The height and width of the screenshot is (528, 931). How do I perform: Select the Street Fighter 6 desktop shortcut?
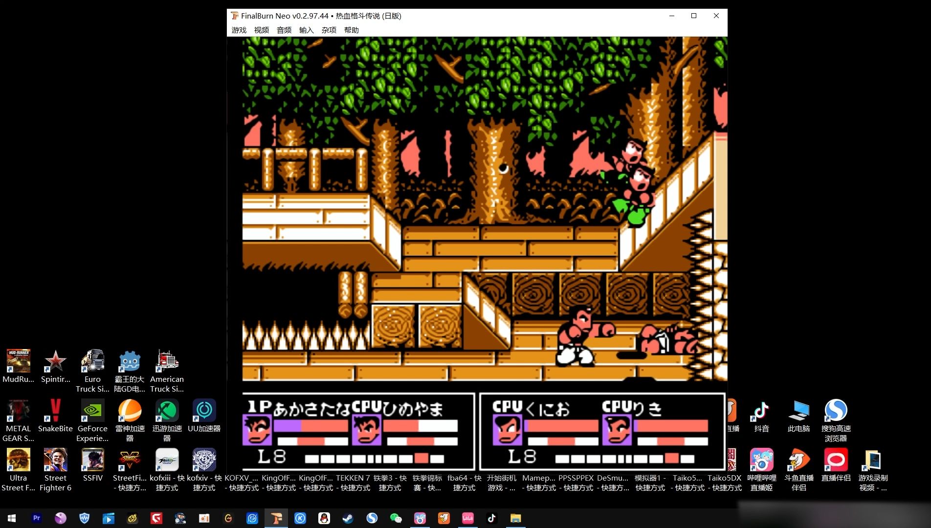tap(55, 469)
